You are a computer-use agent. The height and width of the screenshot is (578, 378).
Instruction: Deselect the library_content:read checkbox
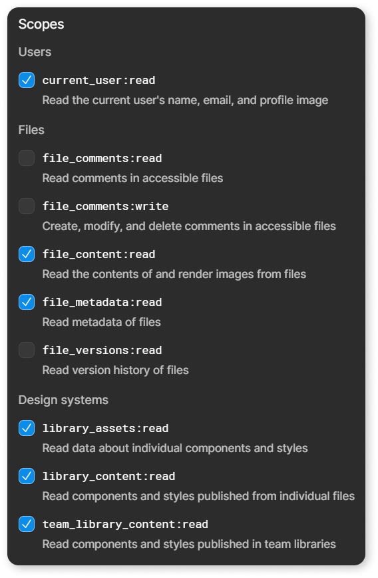(x=27, y=476)
